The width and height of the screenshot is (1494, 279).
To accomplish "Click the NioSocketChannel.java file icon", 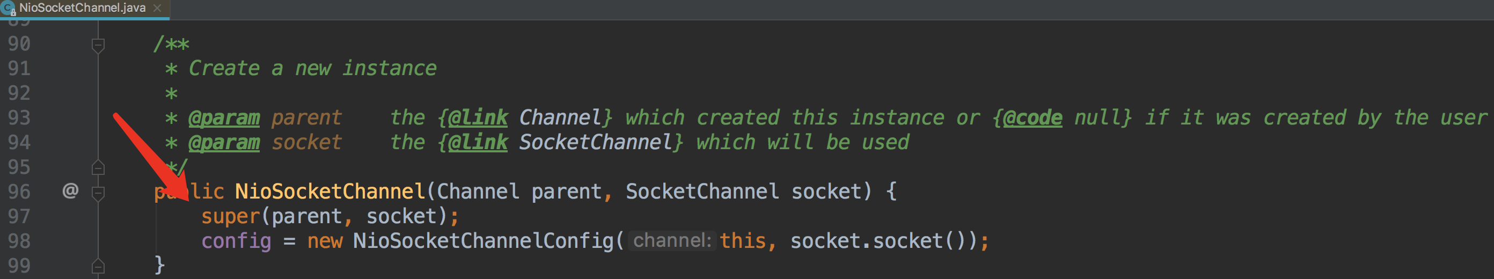I will 8,8.
